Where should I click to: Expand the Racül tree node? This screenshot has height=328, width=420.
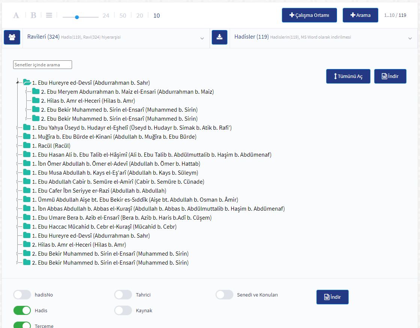click(x=17, y=145)
